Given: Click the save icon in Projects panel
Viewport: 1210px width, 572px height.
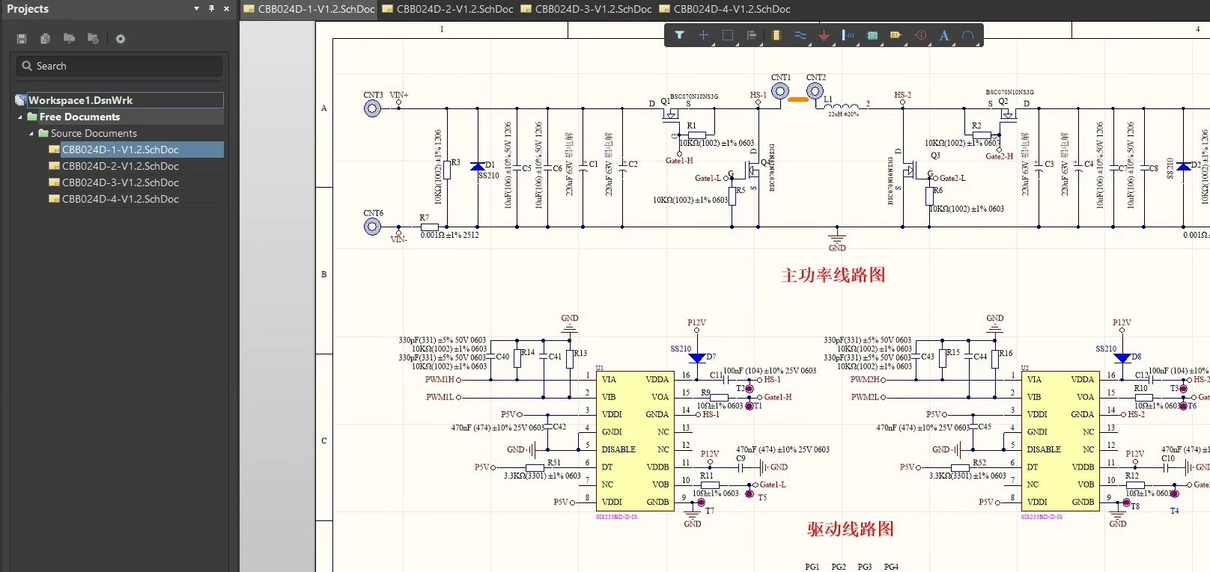Looking at the screenshot, I should click(x=22, y=39).
